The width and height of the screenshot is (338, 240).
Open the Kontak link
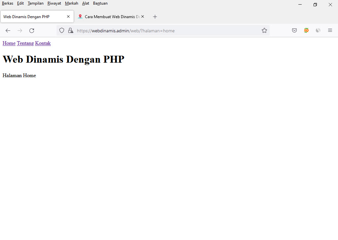[43, 43]
